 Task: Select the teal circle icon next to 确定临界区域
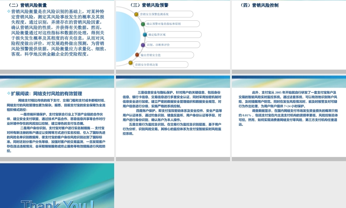tap(145, 34)
